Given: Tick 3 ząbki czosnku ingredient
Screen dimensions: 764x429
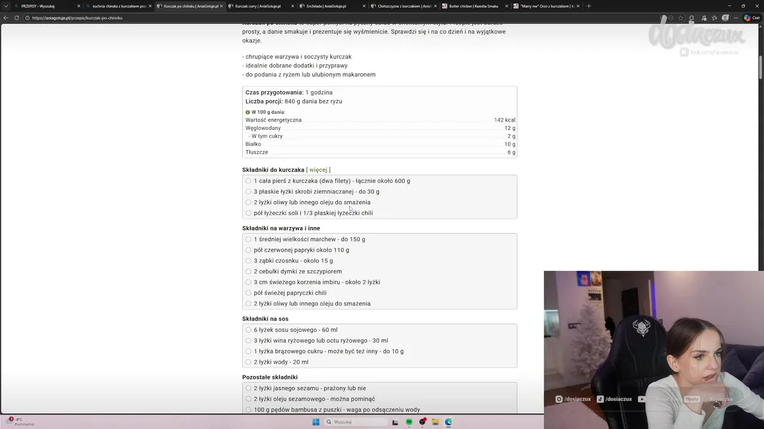Looking at the screenshot, I should 248,260.
